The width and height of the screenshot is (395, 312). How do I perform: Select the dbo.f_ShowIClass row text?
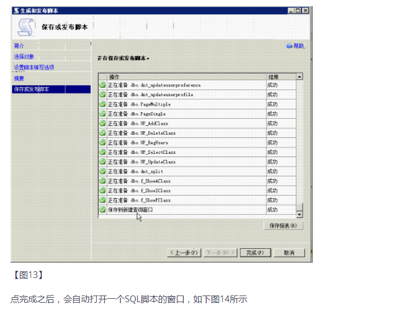pyautogui.click(x=140, y=191)
